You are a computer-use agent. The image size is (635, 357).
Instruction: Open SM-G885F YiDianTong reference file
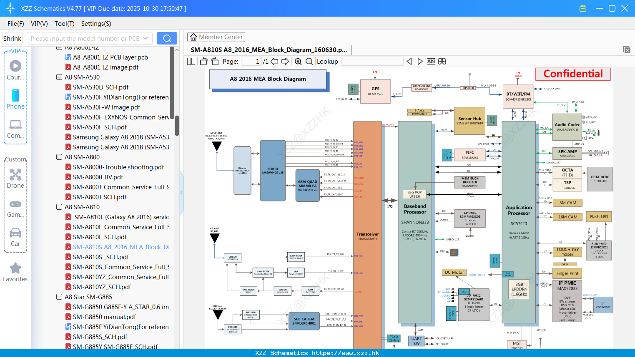click(x=117, y=327)
